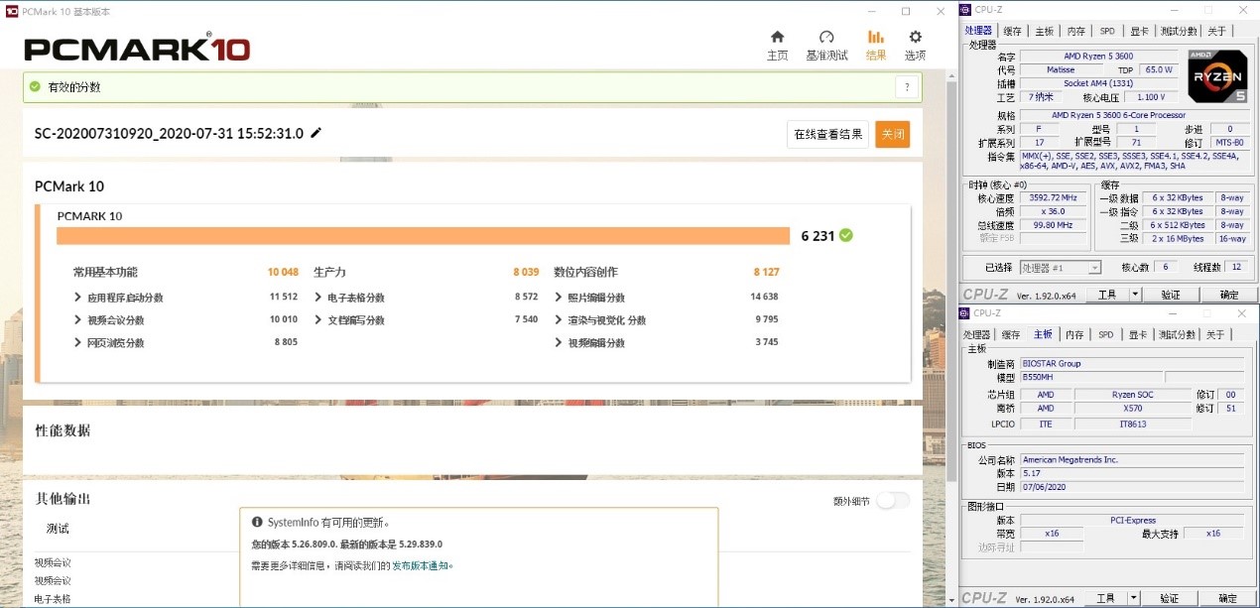This screenshot has width=1260, height=608.
Task: Click the processor name field AMD Ryzen 5 3600
Action: (x=1099, y=57)
